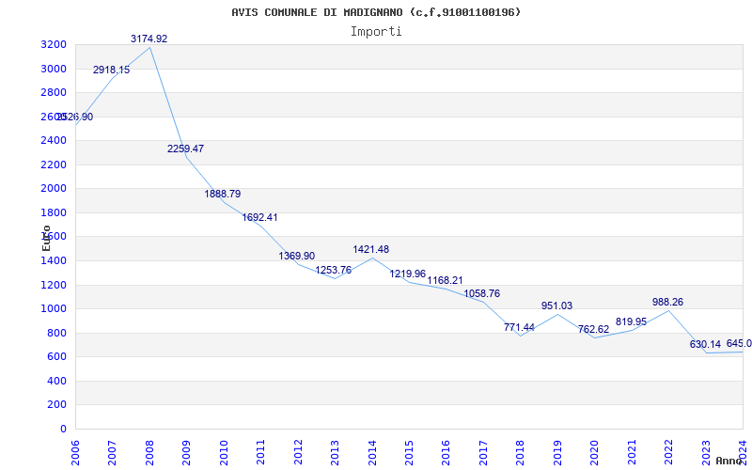Click the 400 y-axis tick
This screenshot has height=470, width=752.
coord(57,382)
